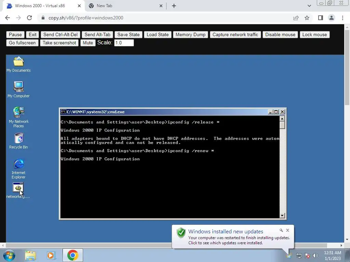Minimize the cmd.exe window
Image resolution: width=350 pixels, height=262 pixels.
(x=270, y=112)
